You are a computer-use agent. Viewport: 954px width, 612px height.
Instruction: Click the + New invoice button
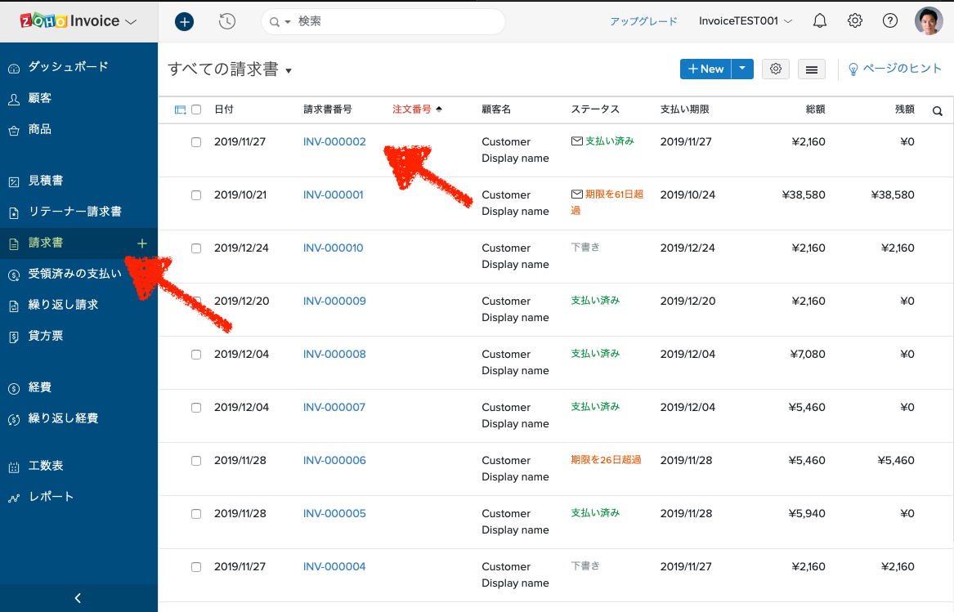click(x=705, y=69)
